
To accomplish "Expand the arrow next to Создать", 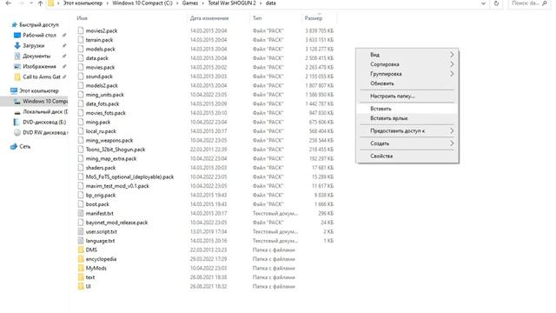I will pyautogui.click(x=452, y=143).
